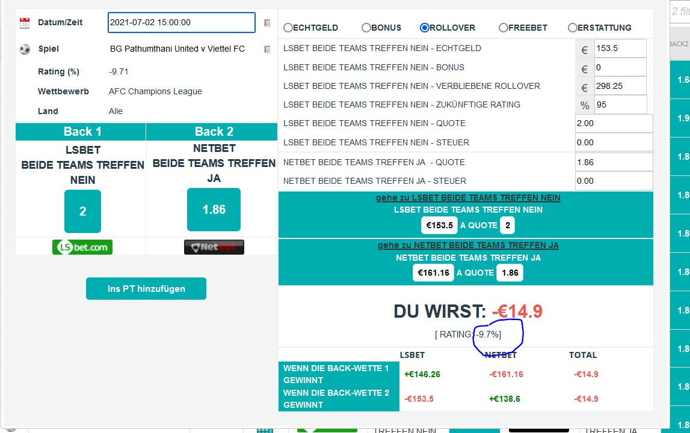Click the euro symbol beside ECHTGELD amount

click(584, 49)
